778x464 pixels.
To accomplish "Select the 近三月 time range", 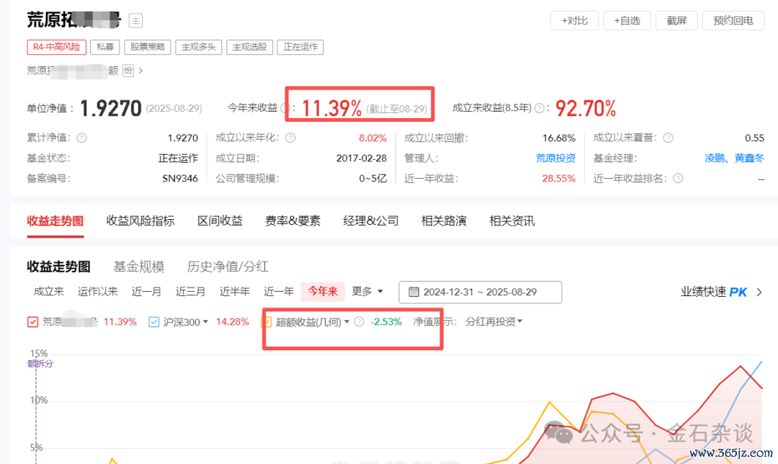I will point(190,292).
